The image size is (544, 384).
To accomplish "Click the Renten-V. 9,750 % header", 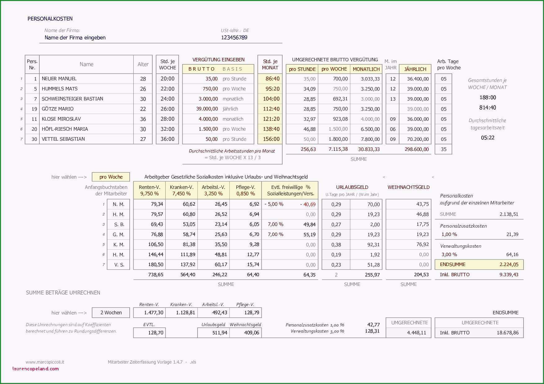I will coord(149,190).
